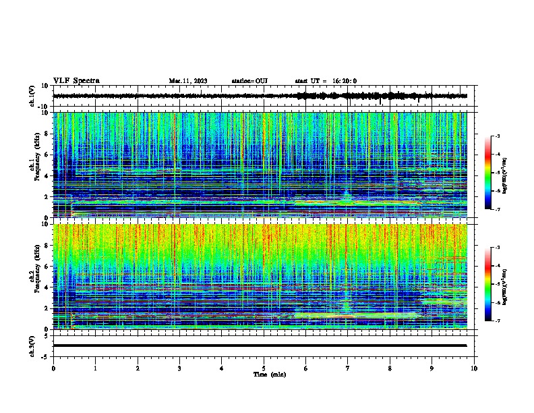This screenshot has width=534, height=413.
Task: Select the log(PSD) label beside ch.2 colorbar
Action: (504, 287)
